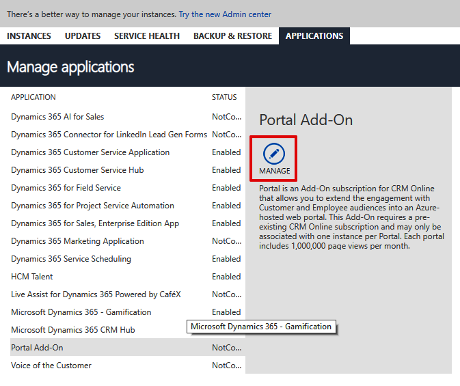Click NotCo... status of Dynamics 365 Marketing Application
The image size is (460, 386).
point(226,240)
